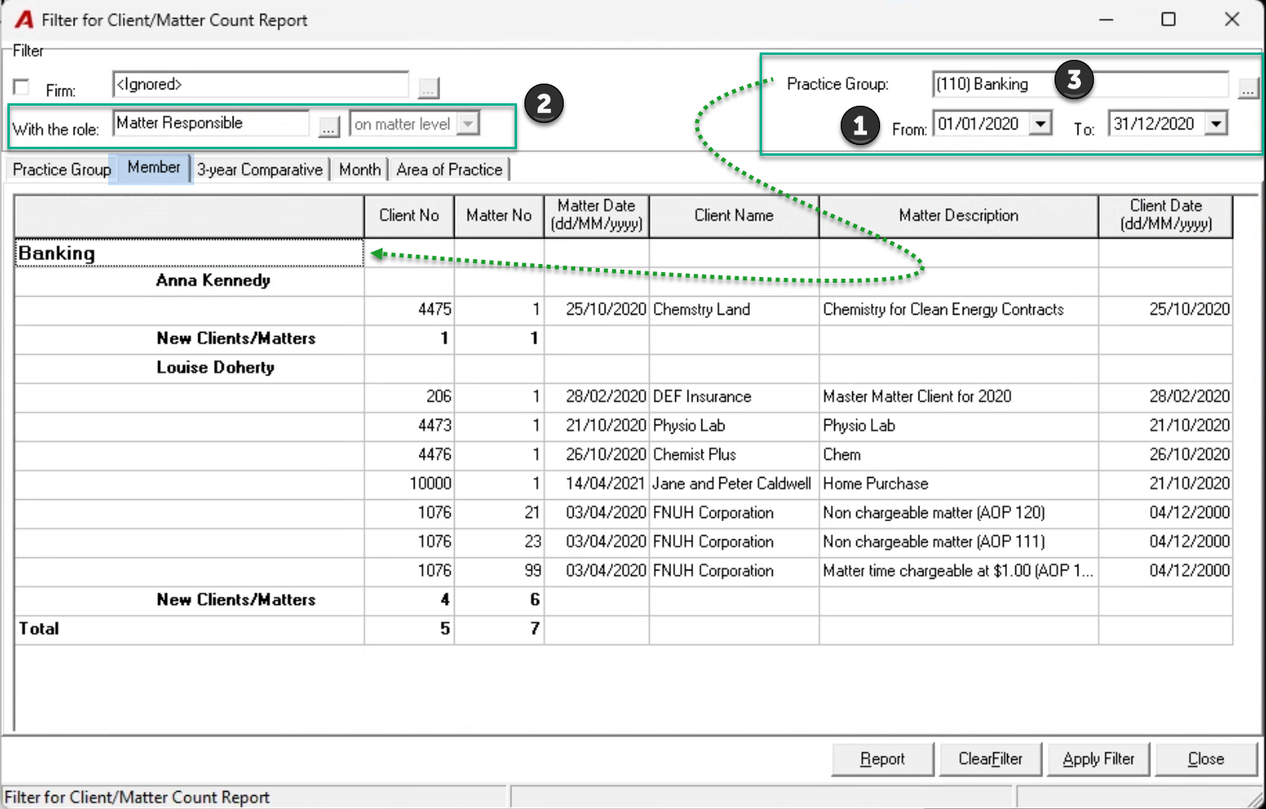Select the Member tab

153,167
